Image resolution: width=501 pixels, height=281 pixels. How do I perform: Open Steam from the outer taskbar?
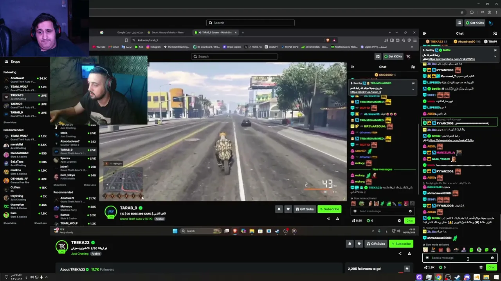457,277
